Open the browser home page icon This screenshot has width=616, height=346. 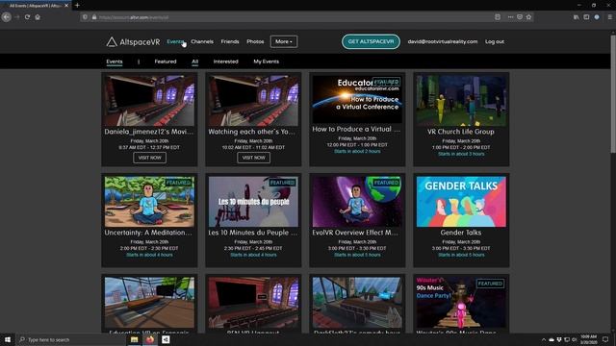tap(38, 17)
